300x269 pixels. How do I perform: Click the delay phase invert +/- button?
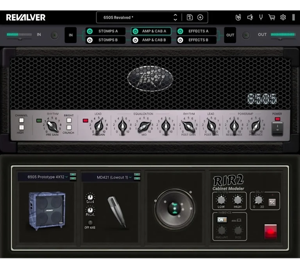point(272,203)
